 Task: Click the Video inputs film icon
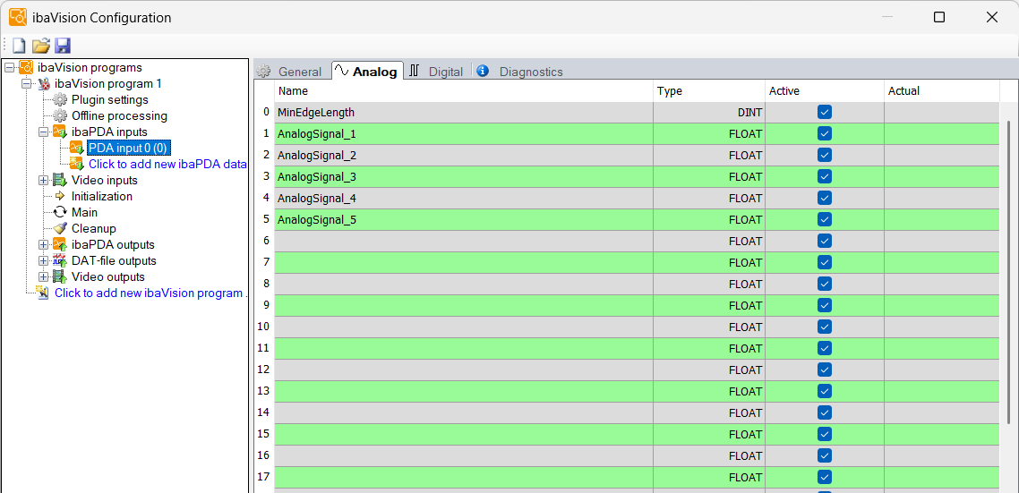(60, 180)
